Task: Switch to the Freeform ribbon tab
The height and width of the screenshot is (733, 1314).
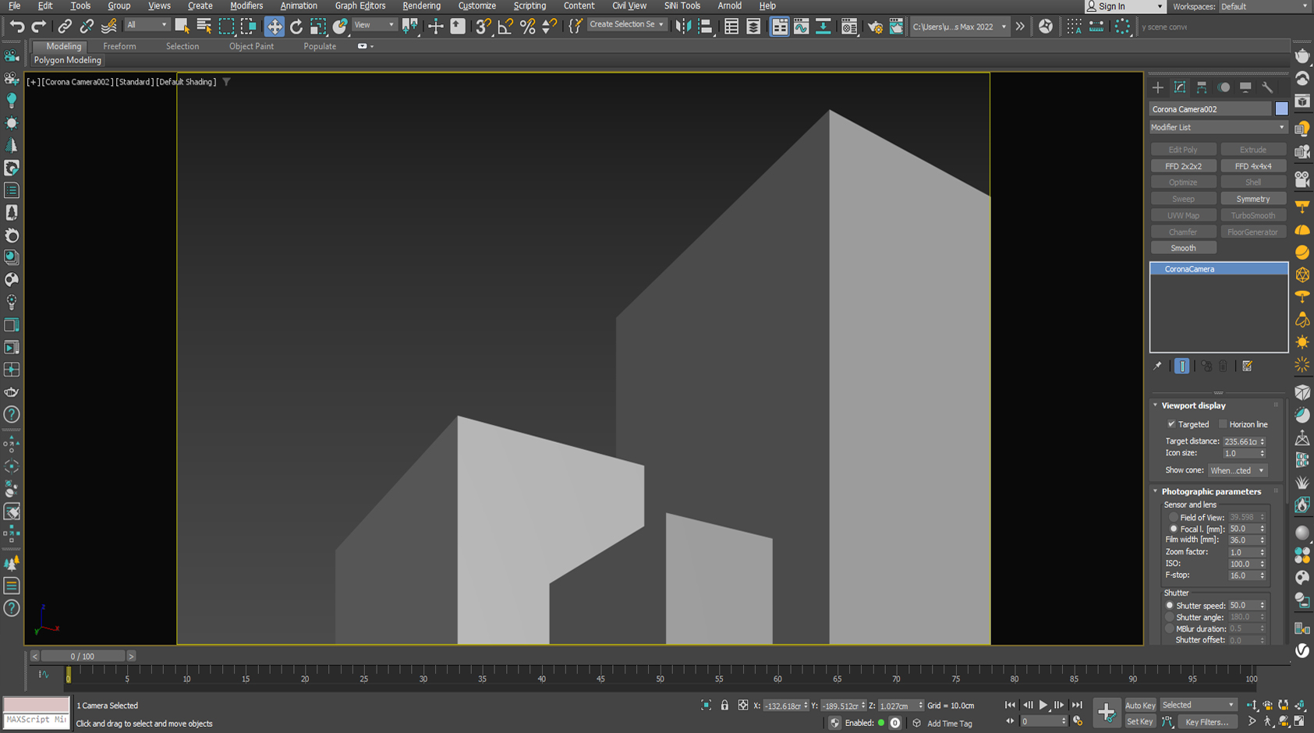Action: click(x=119, y=46)
